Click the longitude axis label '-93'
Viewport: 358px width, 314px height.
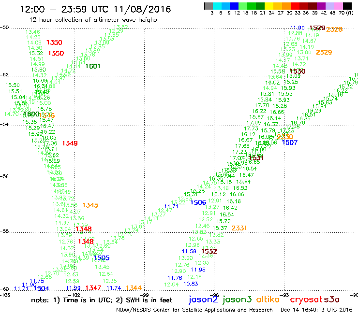click(x=284, y=295)
